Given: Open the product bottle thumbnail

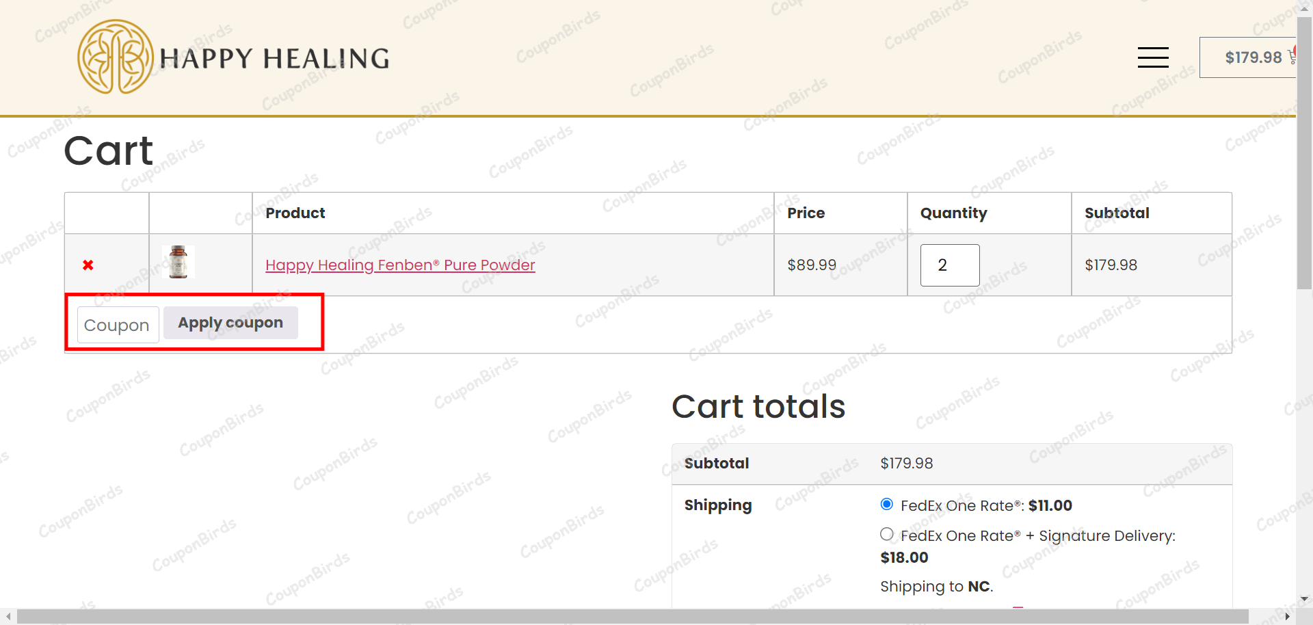Looking at the screenshot, I should click(178, 262).
